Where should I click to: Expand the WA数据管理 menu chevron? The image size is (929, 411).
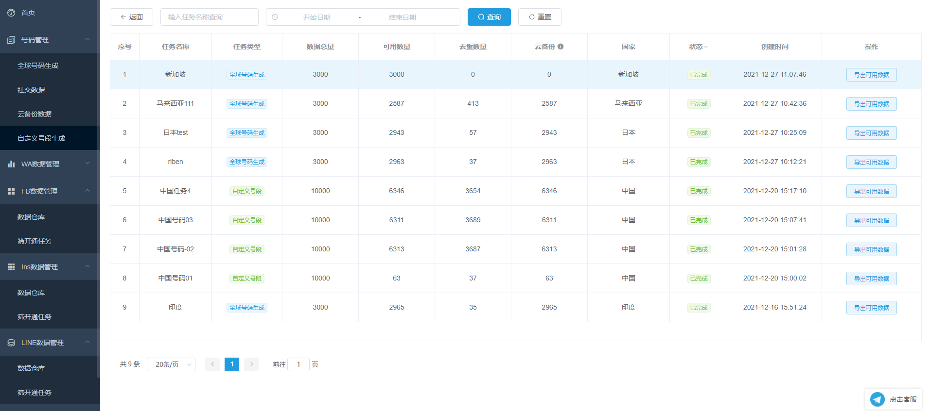pyautogui.click(x=88, y=164)
